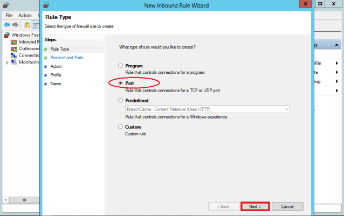Click the back arrow toolbar icon

coord(6,25)
